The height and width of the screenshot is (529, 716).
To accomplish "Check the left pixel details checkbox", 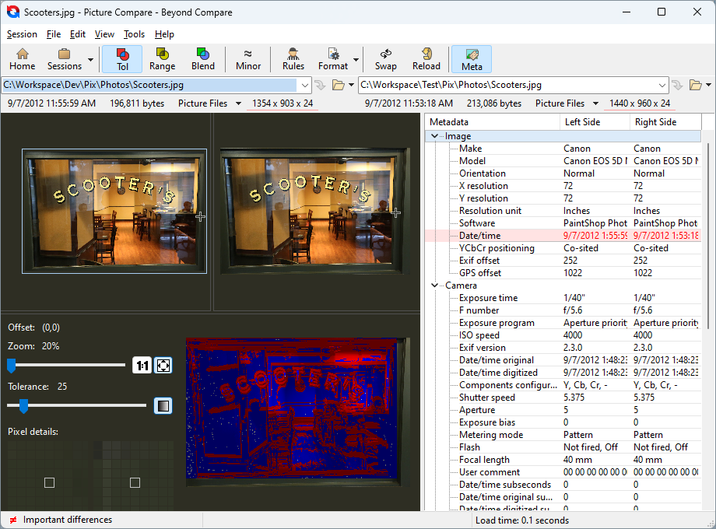I will (x=49, y=482).
